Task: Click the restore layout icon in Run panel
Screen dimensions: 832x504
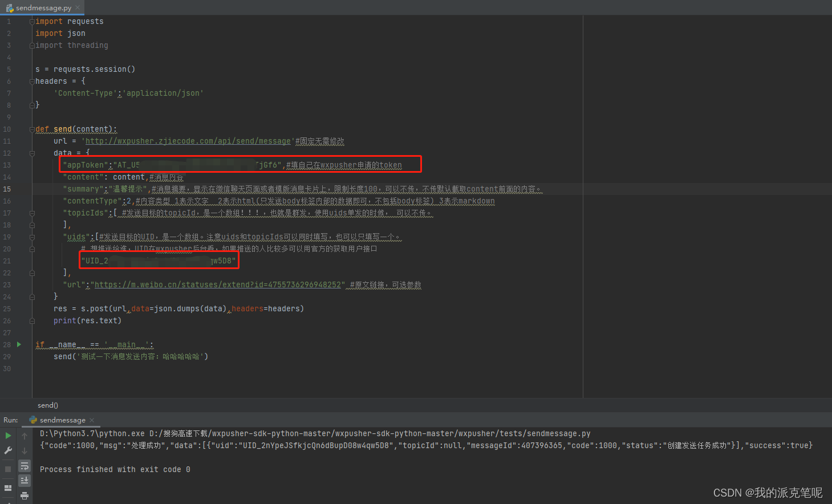Action: [8, 488]
